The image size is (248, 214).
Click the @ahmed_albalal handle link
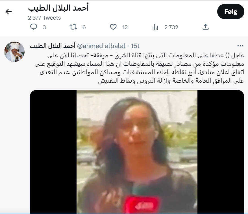click(101, 46)
